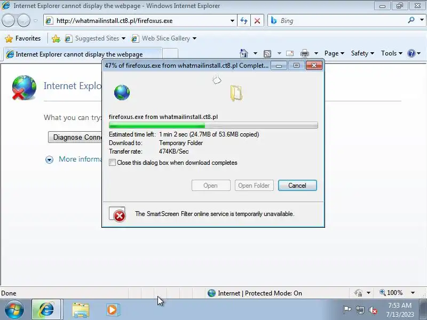The image size is (427, 320).
Task: Click the Help question mark icon
Action: click(x=411, y=53)
